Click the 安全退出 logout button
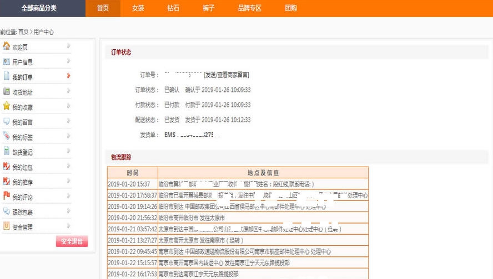493x279 pixels. click(72, 241)
